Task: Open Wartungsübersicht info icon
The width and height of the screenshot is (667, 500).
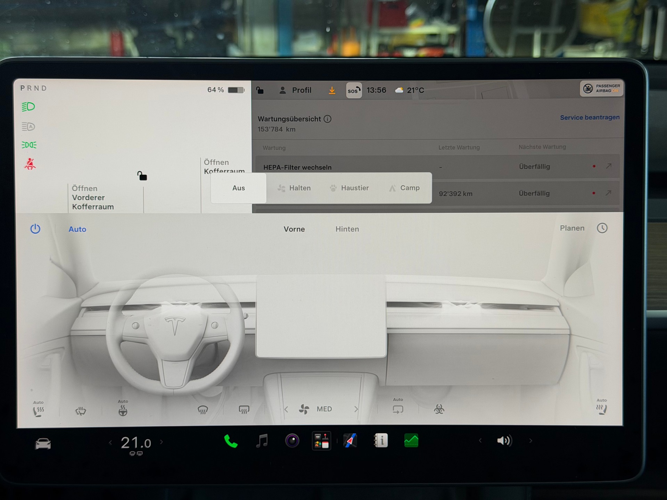Action: (327, 119)
